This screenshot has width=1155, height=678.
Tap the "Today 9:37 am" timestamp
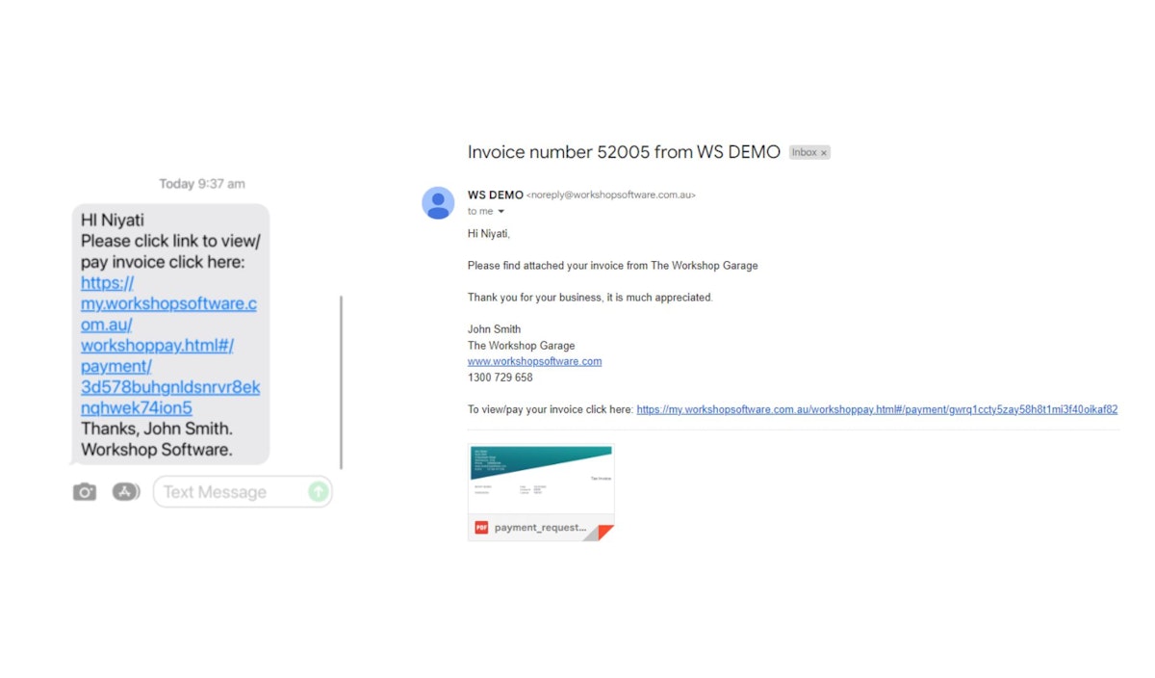(x=202, y=184)
